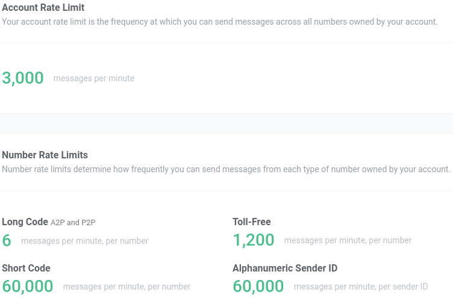Click the number rate limits description text
The height and width of the screenshot is (298, 453).
226,169
